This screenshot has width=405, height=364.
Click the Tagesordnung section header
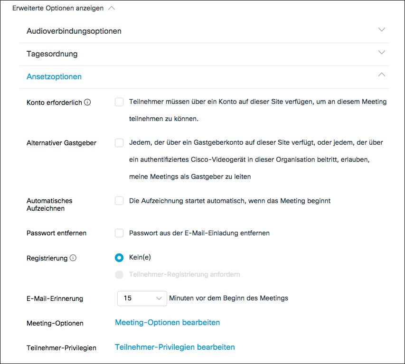(x=52, y=54)
